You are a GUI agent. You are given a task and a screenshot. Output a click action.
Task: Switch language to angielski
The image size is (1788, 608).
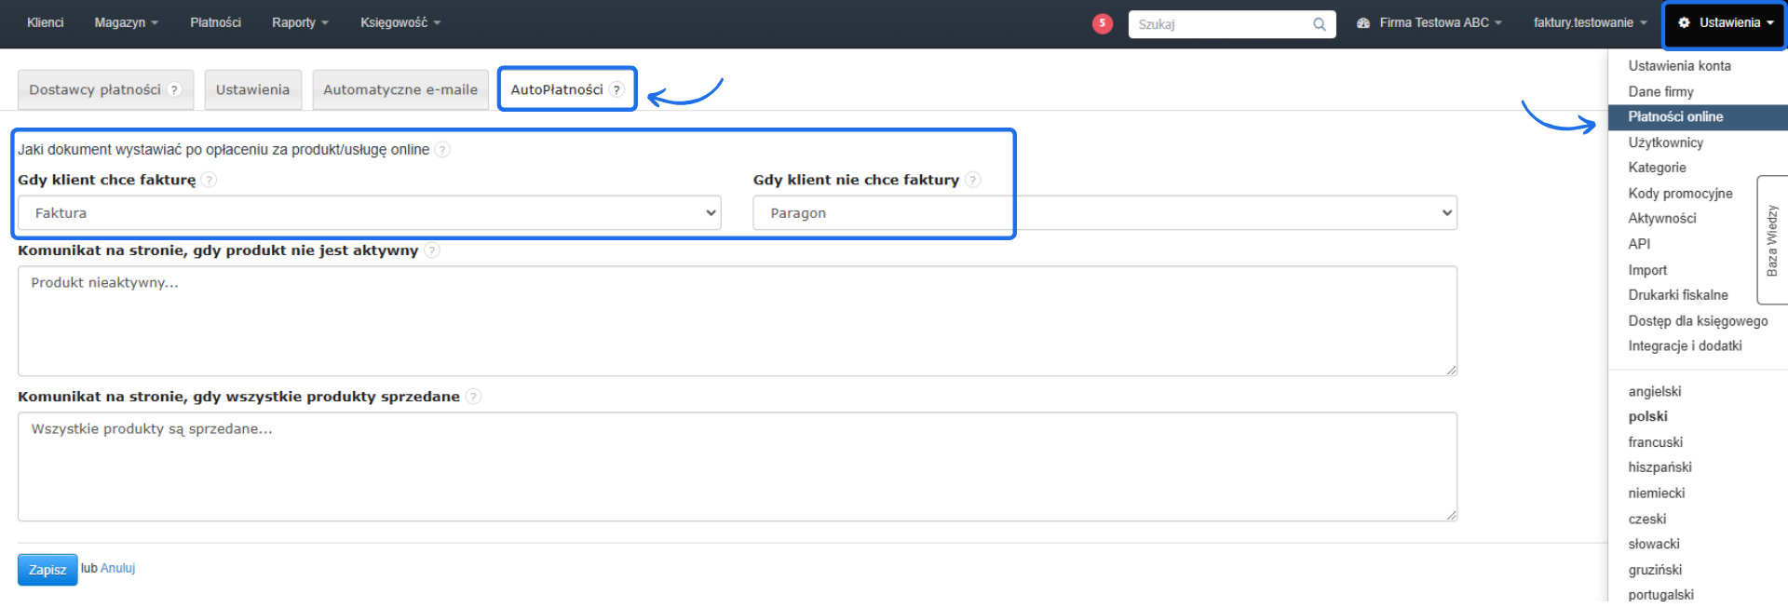click(1654, 391)
